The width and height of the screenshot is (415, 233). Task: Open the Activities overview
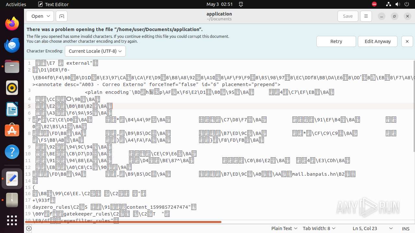(x=16, y=4)
